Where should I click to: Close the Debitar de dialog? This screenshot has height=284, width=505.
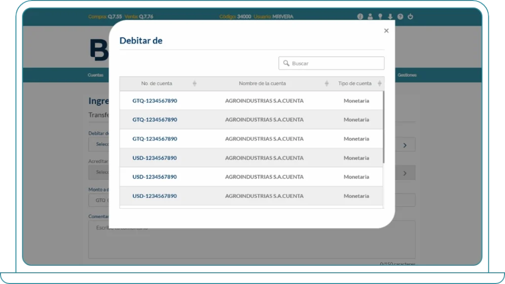click(x=386, y=31)
